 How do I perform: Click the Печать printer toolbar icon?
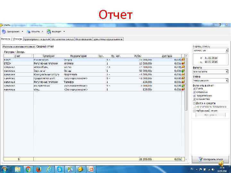[x=29, y=31]
